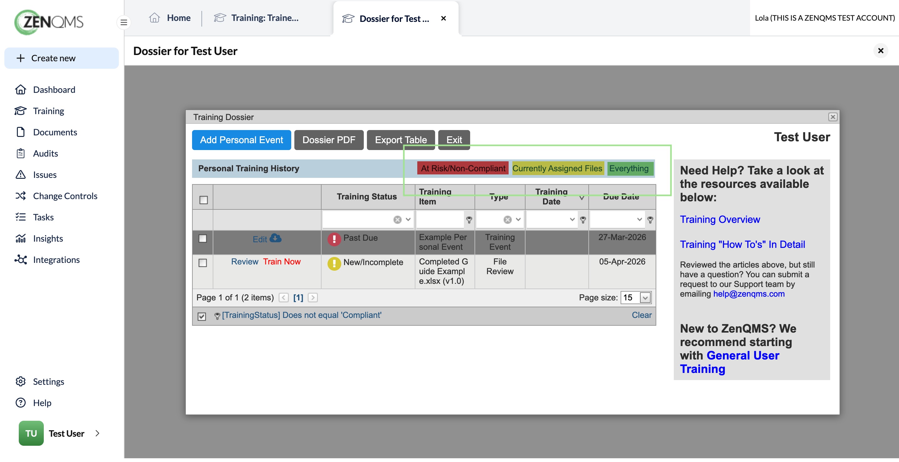The height and width of the screenshot is (462, 899).
Task: Click the Create new button
Action: pos(61,58)
